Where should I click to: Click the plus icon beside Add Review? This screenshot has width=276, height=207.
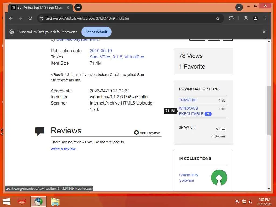click(136, 133)
